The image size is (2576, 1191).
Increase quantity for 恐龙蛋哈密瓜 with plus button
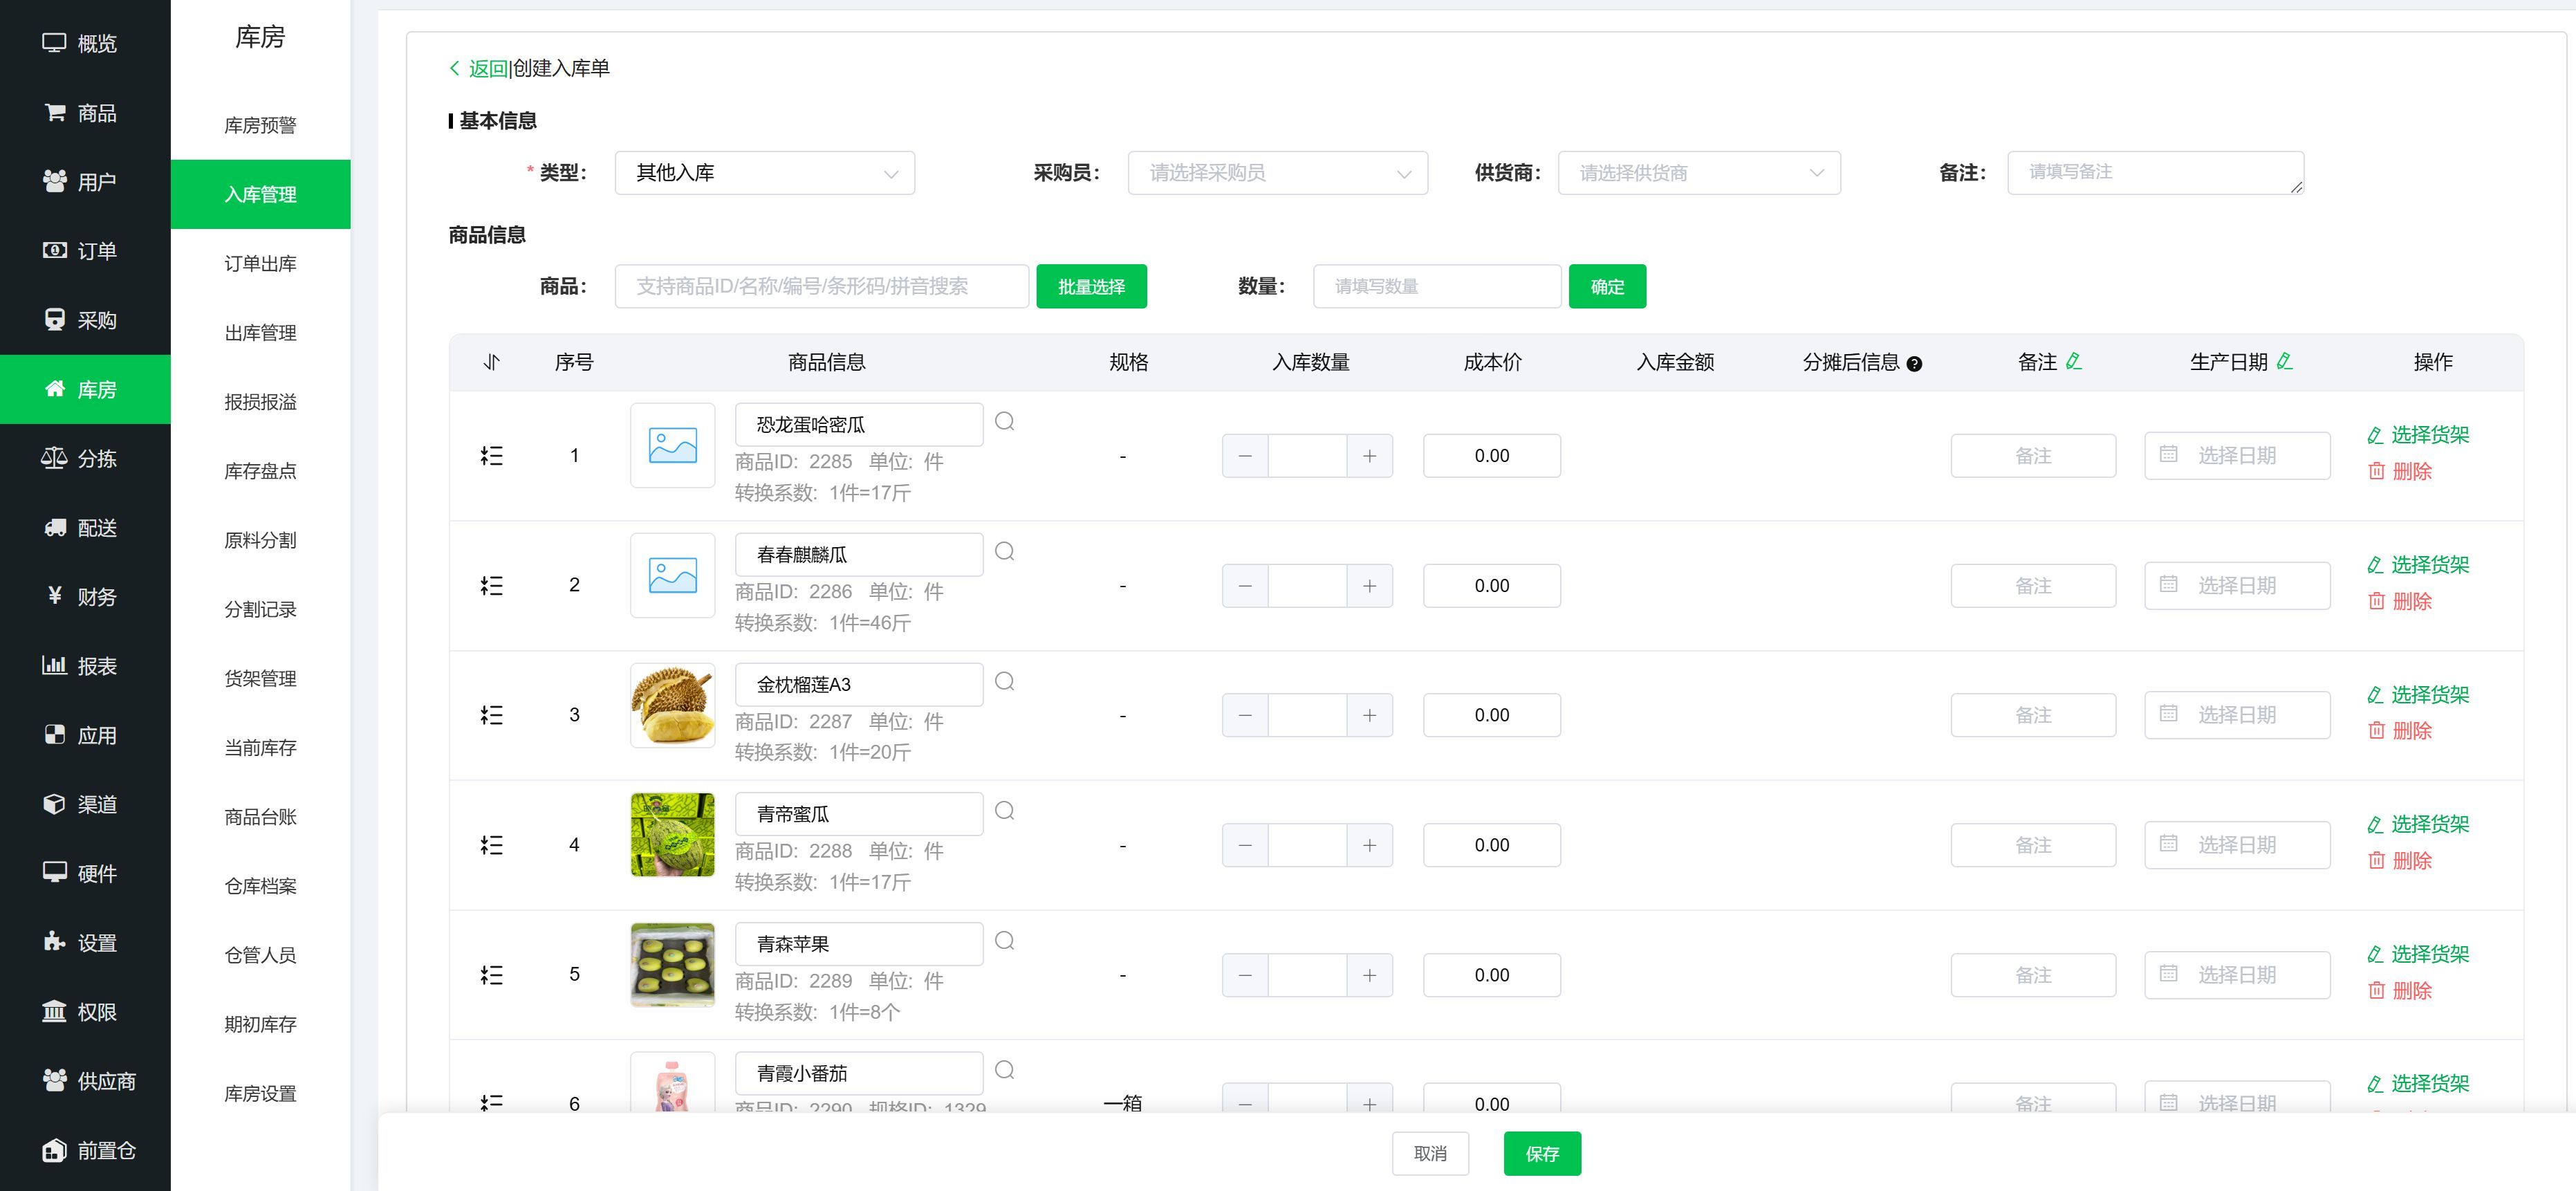point(1369,456)
